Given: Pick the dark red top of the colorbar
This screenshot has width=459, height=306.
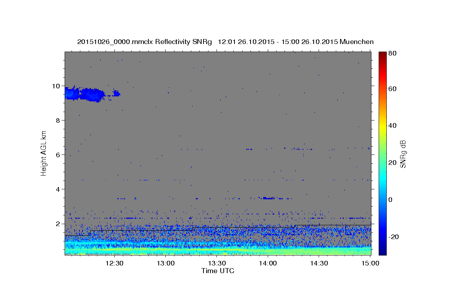Looking at the screenshot, I should click(382, 54).
